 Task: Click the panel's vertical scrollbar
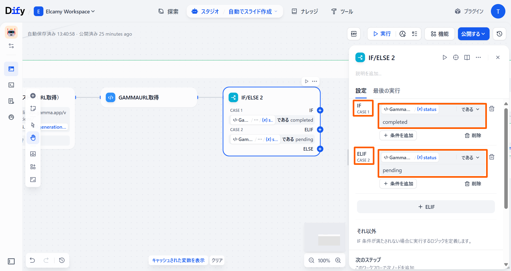[506, 158]
